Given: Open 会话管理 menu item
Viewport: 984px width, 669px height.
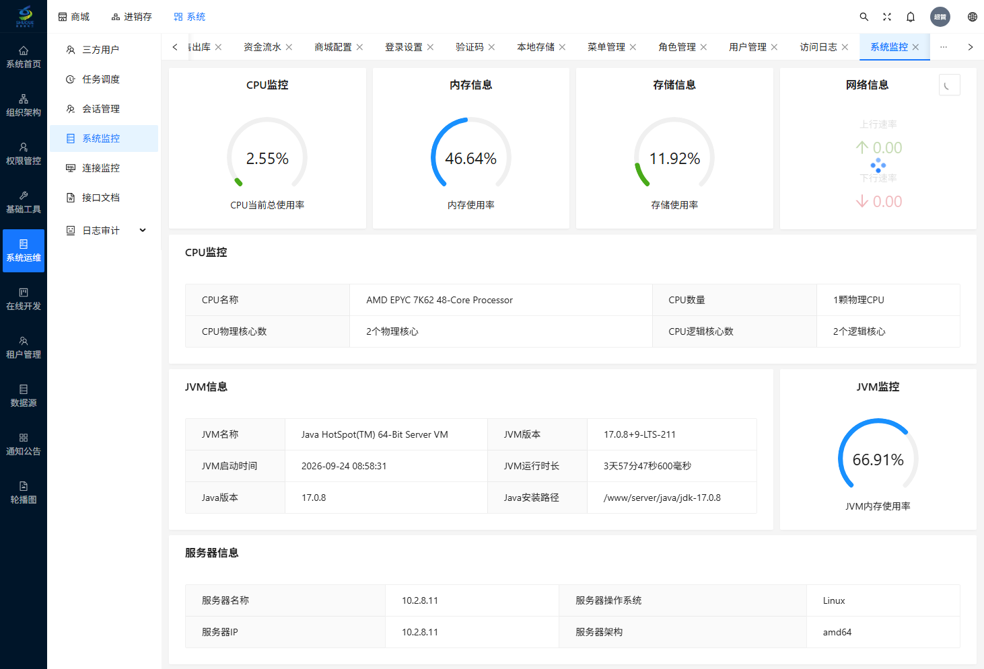Looking at the screenshot, I should click(x=104, y=109).
